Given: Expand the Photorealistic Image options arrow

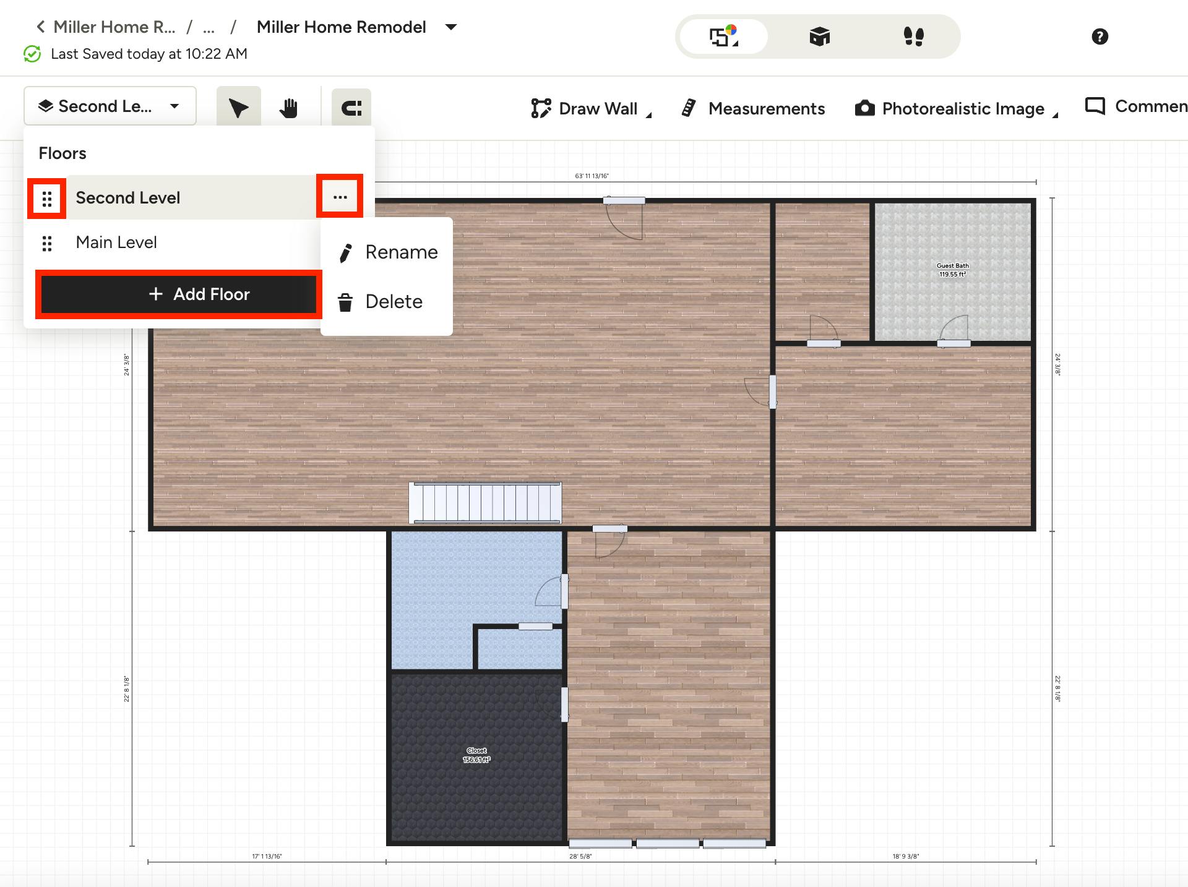Looking at the screenshot, I should (1056, 114).
